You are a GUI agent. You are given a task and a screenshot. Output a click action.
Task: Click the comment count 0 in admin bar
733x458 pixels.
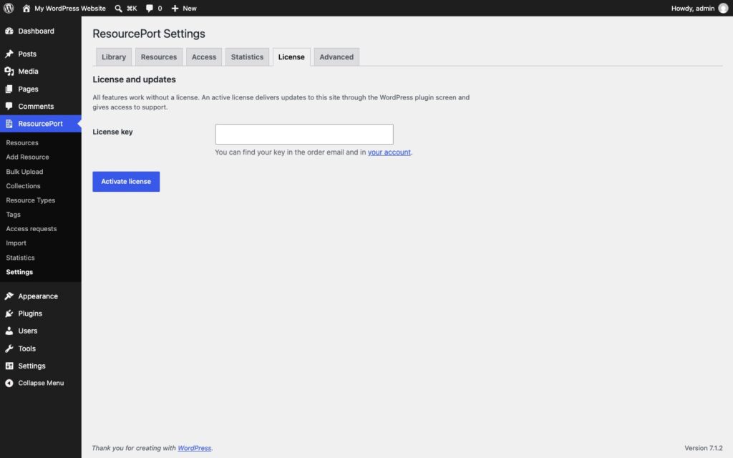[160, 9]
